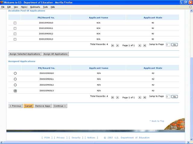Go to first page of Assigned Applications
193x144 pixels.
(x=113, y=97)
